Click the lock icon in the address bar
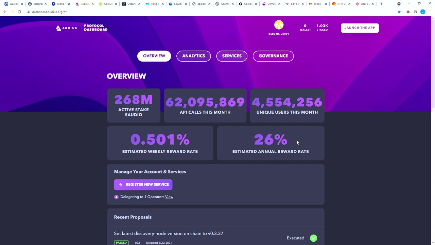The width and height of the screenshot is (435, 245). click(29, 12)
